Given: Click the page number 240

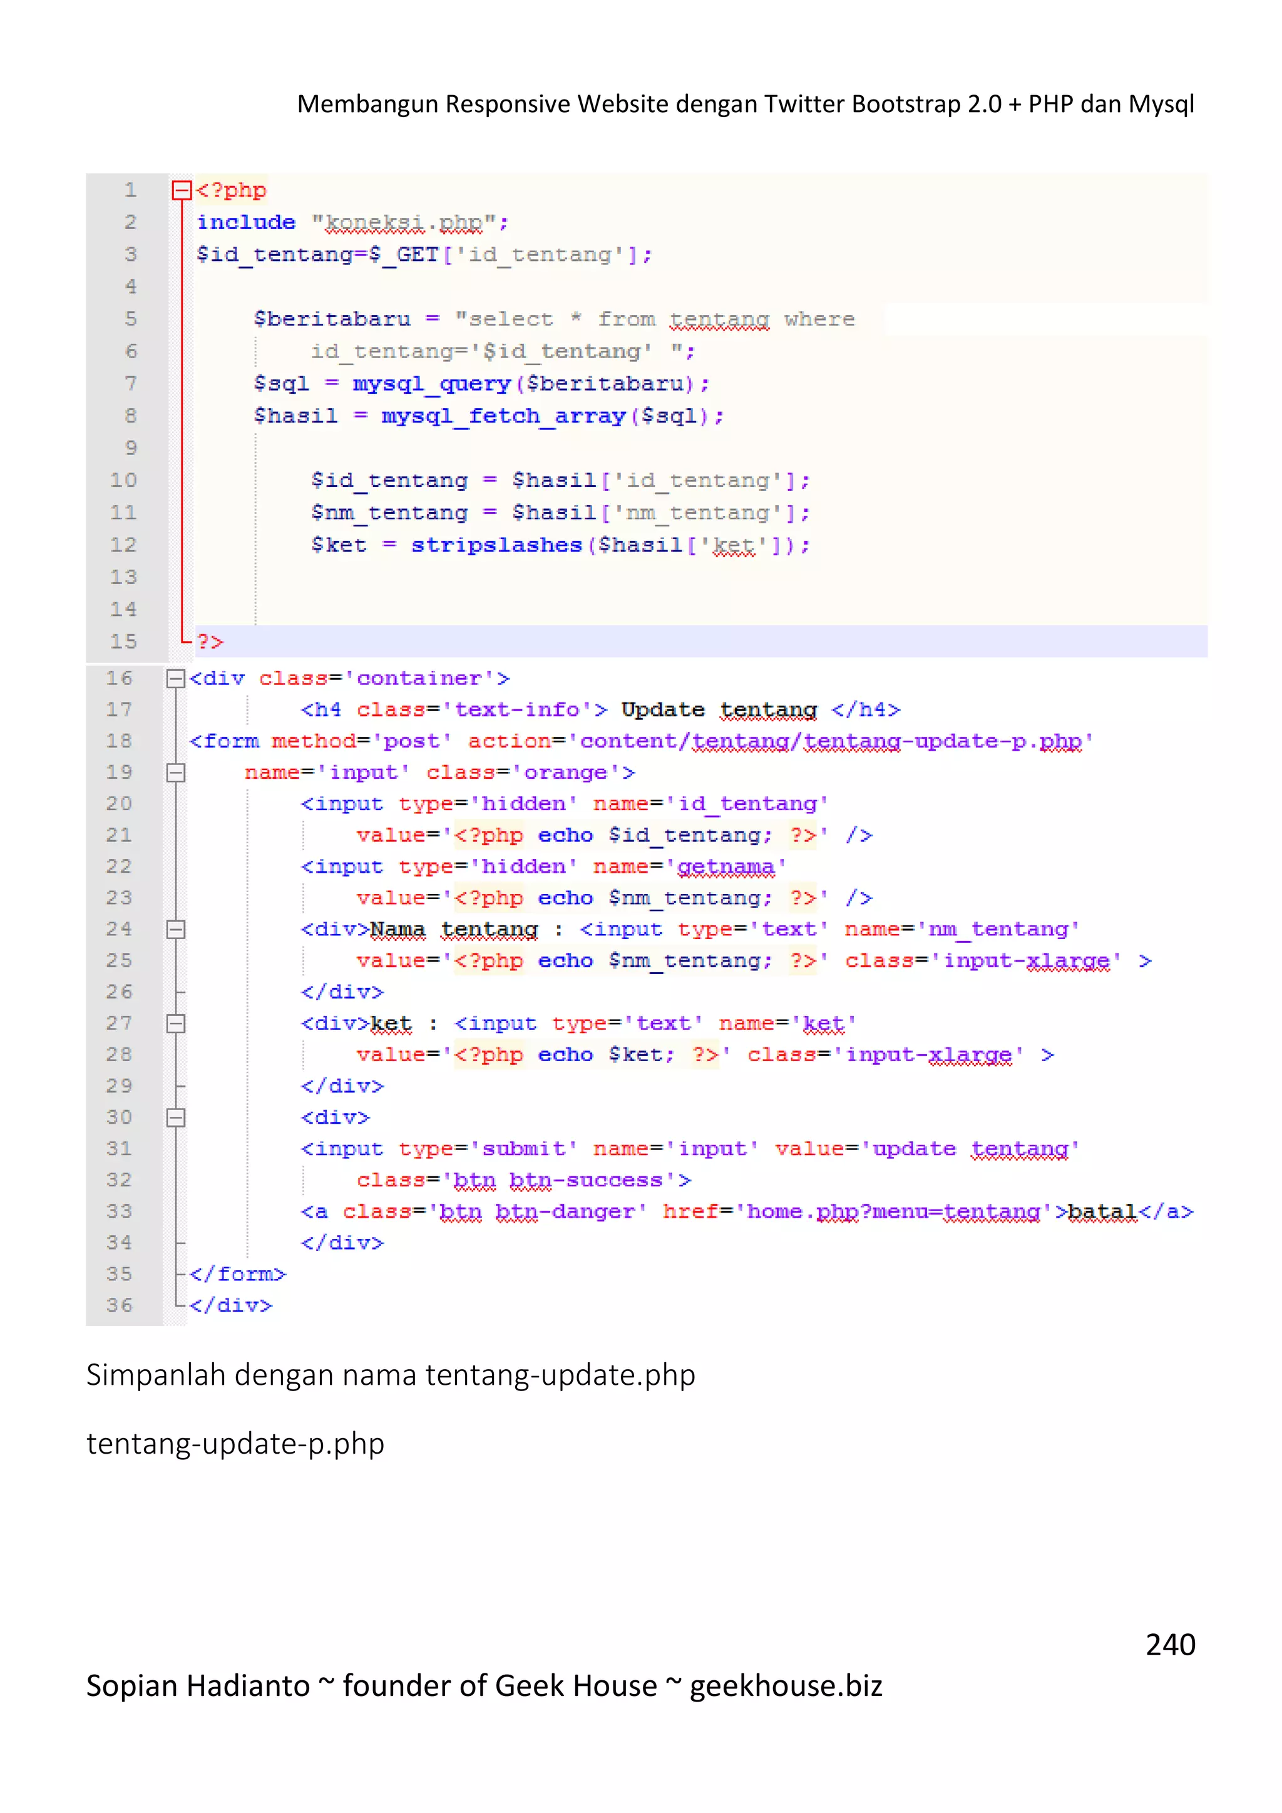Looking at the screenshot, I should click(x=1170, y=1645).
